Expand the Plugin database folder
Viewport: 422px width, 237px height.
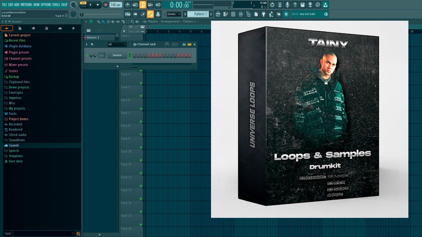(20, 46)
